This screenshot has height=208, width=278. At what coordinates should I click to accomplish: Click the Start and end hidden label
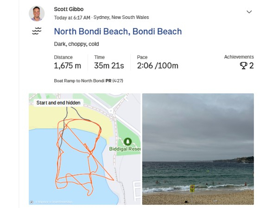pos(58,103)
